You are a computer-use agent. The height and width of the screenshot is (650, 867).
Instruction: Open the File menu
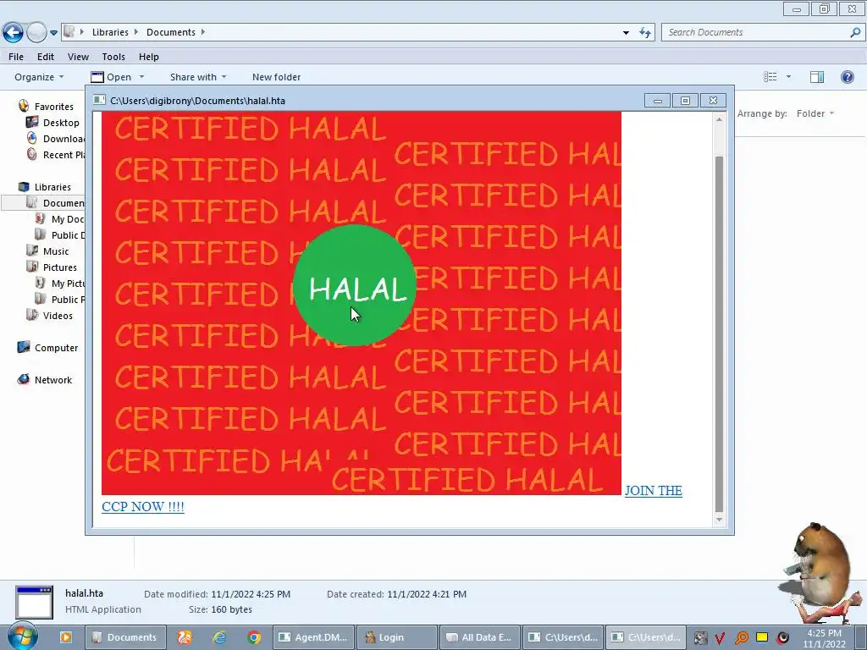pos(16,57)
